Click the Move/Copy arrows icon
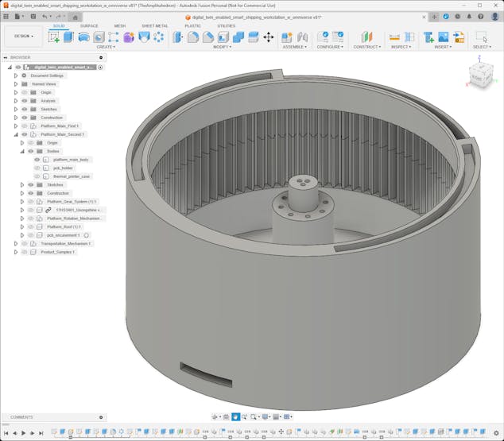The width and height of the screenshot is (504, 441). 268,37
